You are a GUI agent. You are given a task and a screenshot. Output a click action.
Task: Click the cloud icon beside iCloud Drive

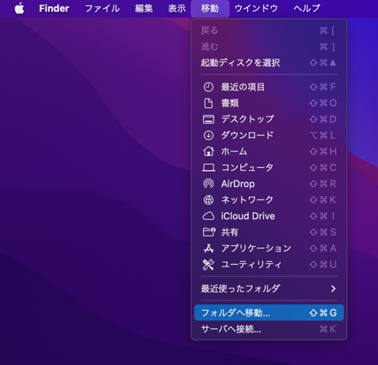coord(209,216)
